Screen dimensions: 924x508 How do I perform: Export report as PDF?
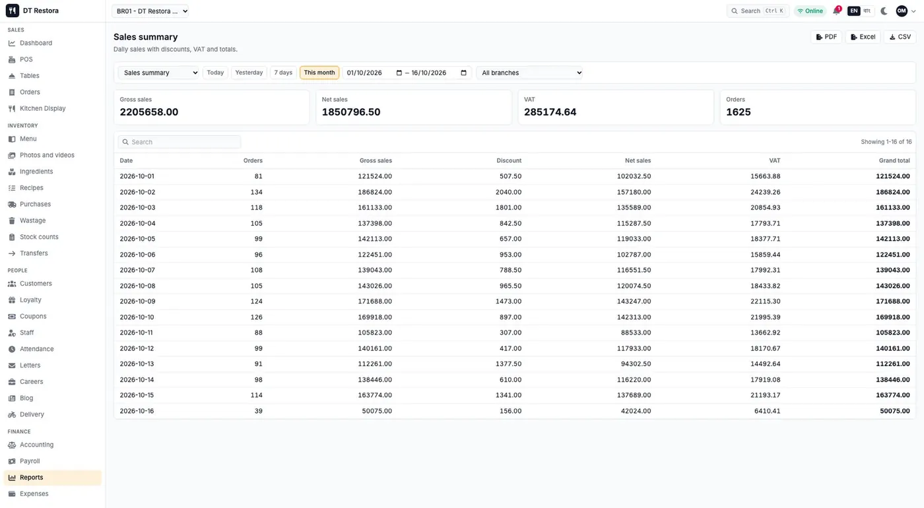[826, 37]
